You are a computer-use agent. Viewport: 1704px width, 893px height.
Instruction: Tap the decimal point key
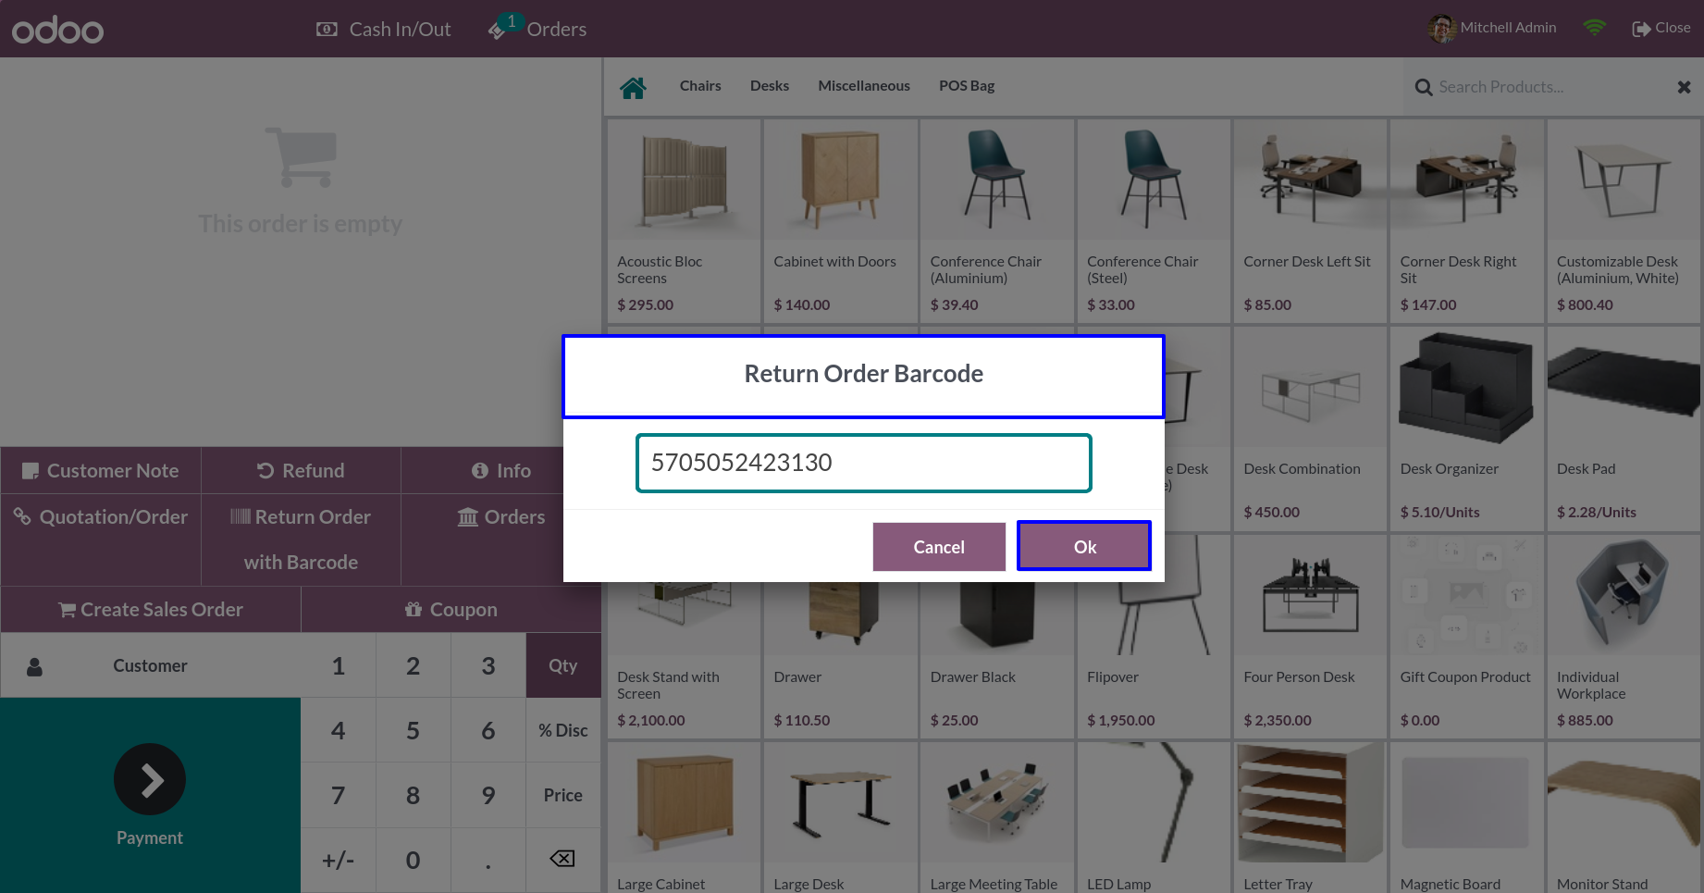click(488, 860)
